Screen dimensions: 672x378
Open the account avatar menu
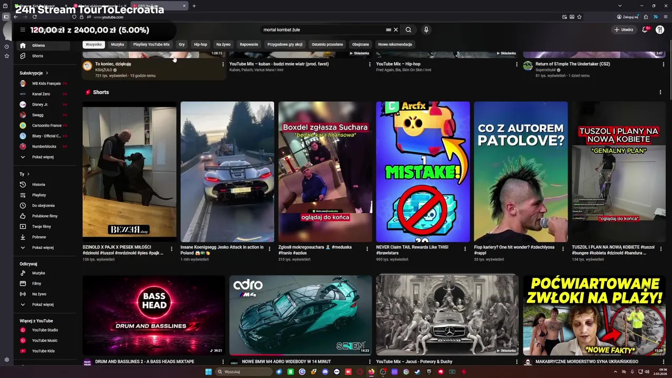click(x=660, y=30)
